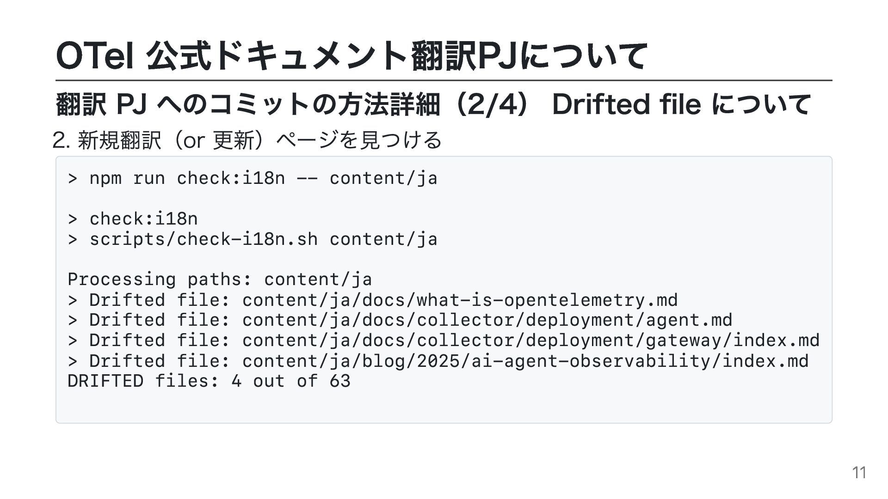Screen dimensions: 888x499
Task: Click the horizontal rule under the title
Action: click(x=444, y=80)
